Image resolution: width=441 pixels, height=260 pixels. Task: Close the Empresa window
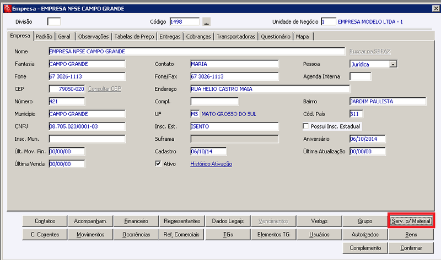(435, 8)
